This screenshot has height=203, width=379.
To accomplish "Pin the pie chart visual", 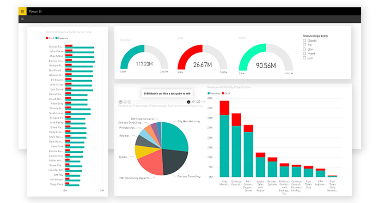I will click(193, 102).
